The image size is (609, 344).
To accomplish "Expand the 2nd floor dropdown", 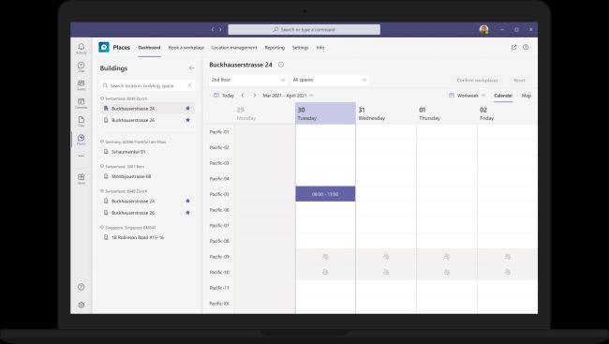I will coord(248,80).
